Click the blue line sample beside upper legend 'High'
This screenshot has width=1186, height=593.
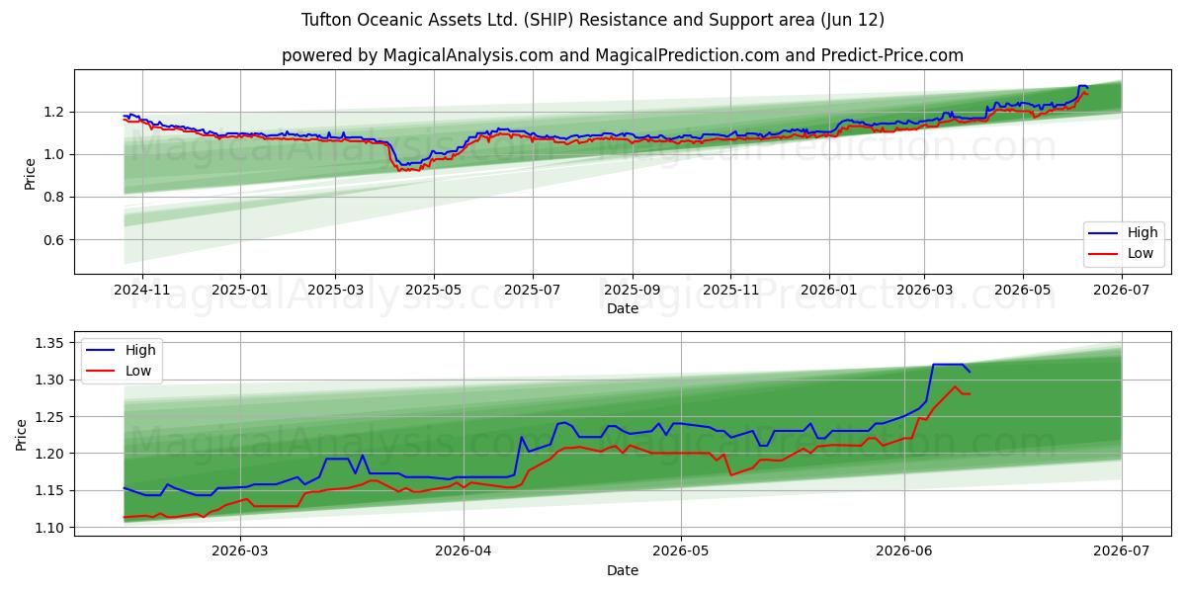pos(1105,233)
